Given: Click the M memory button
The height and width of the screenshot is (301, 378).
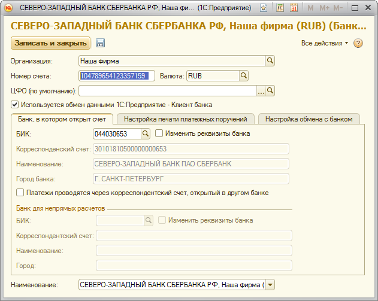Looking at the screenshot, I should pyautogui.click(x=310, y=8).
